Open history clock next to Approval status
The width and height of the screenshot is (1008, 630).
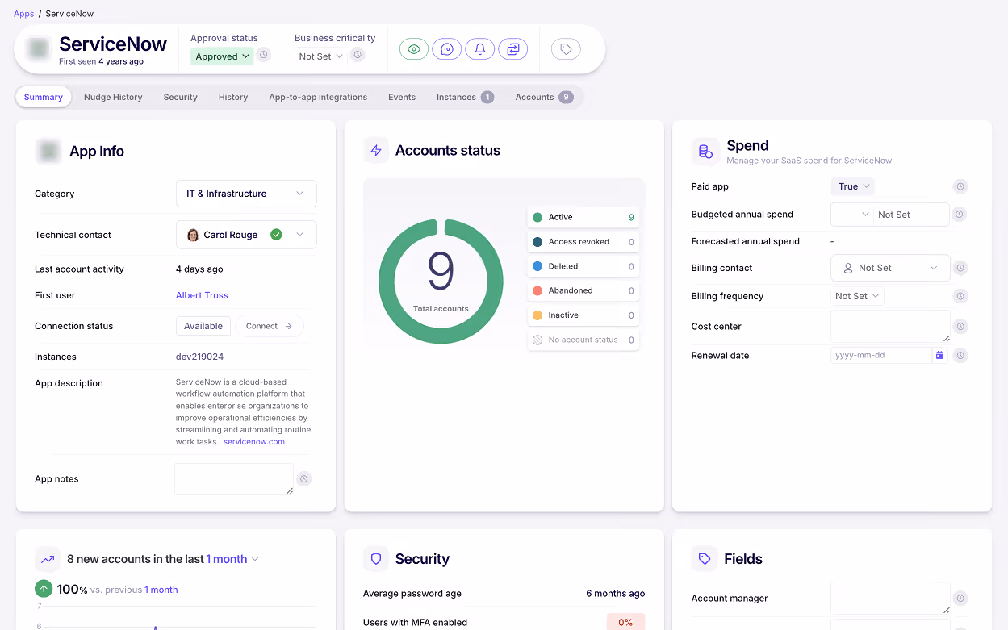263,55
